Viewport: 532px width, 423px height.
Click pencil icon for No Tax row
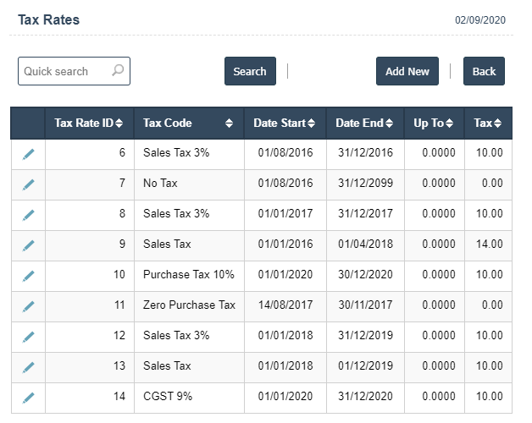pyautogui.click(x=28, y=184)
